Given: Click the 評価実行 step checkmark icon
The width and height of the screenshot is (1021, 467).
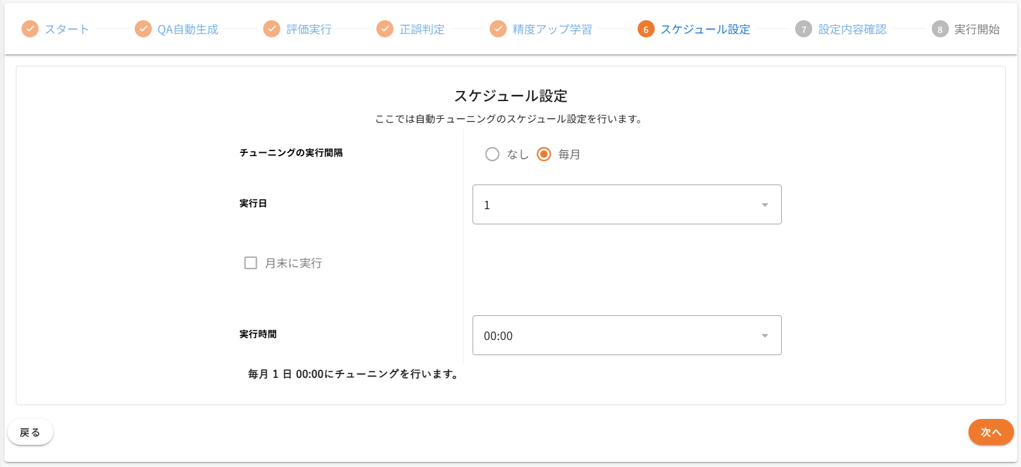Looking at the screenshot, I should [271, 29].
